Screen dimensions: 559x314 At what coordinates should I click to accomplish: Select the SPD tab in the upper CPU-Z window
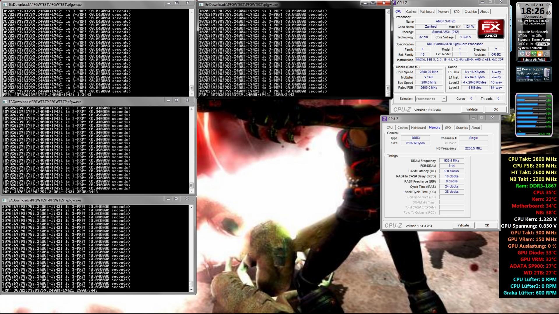pyautogui.click(x=456, y=12)
